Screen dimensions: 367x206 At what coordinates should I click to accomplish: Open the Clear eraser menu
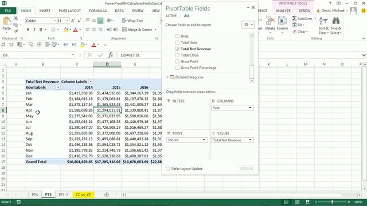tap(300, 31)
